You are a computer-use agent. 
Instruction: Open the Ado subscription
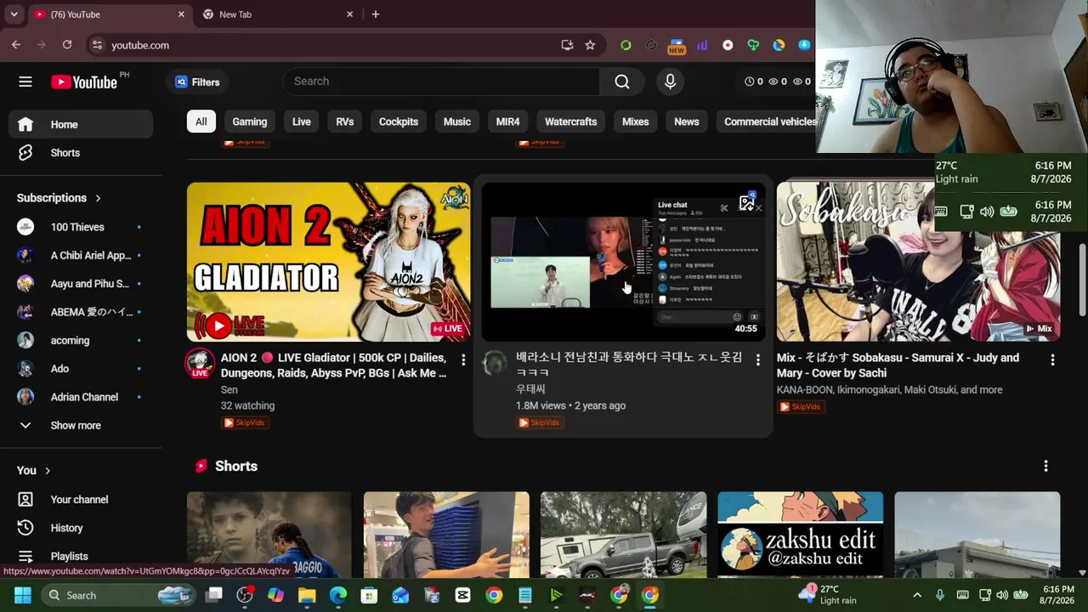click(x=82, y=369)
